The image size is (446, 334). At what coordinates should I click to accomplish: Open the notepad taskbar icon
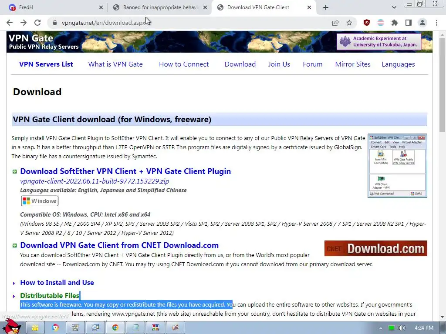(x=135, y=328)
